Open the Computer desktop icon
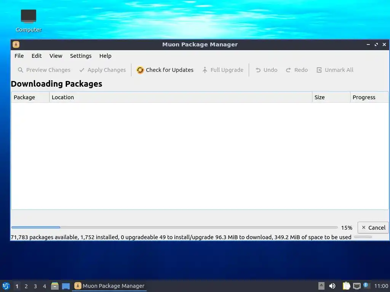Viewport: 390px width, 292px height. coord(29,21)
